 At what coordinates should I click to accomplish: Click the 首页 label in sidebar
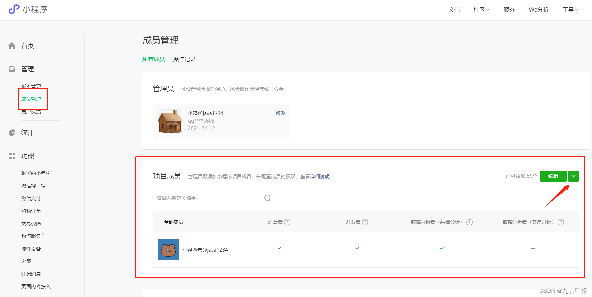click(x=28, y=46)
